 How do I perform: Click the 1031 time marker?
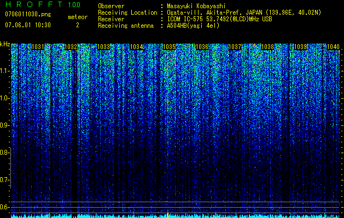pyautogui.click(x=38, y=46)
